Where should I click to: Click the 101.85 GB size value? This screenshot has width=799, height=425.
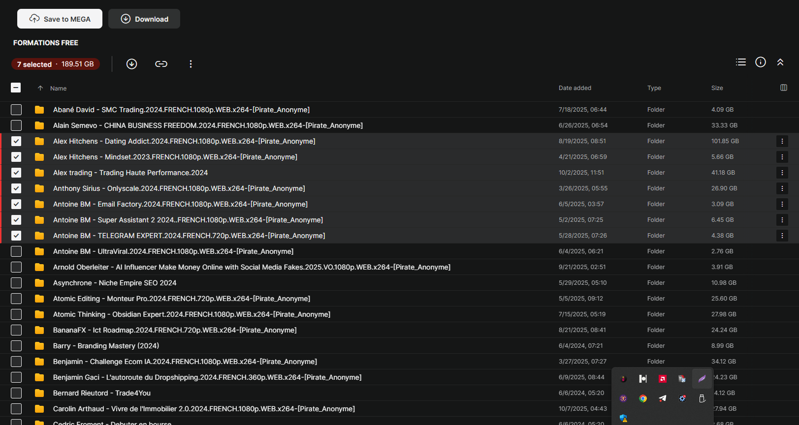[725, 141]
